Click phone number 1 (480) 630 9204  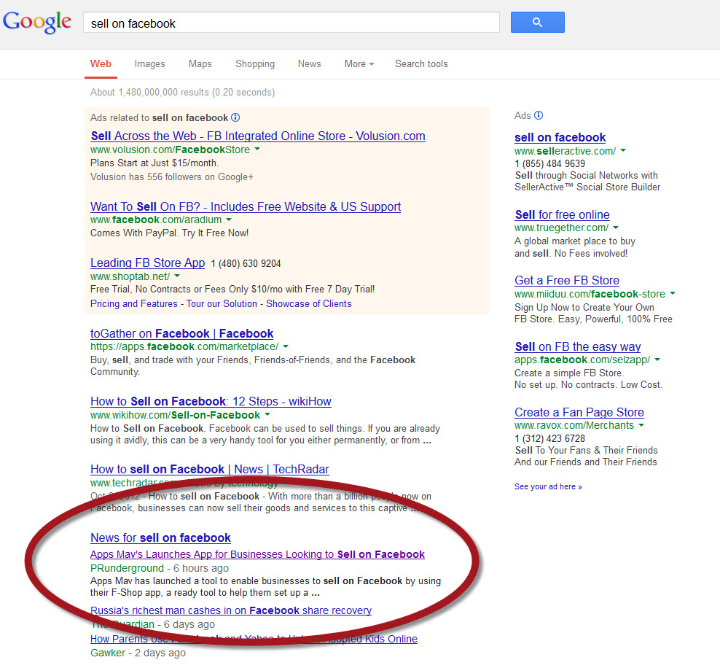pos(246,264)
